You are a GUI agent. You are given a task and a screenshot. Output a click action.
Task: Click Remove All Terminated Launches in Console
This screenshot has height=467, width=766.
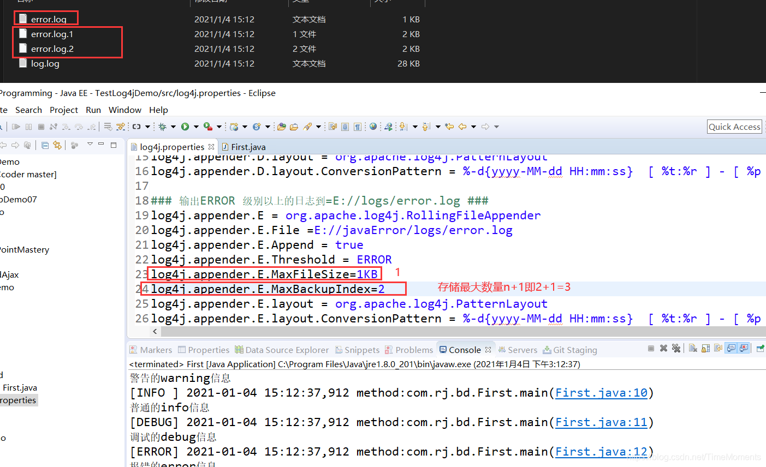click(x=676, y=348)
